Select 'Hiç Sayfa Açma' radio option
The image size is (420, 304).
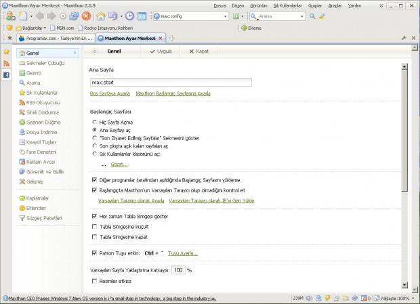point(94,122)
